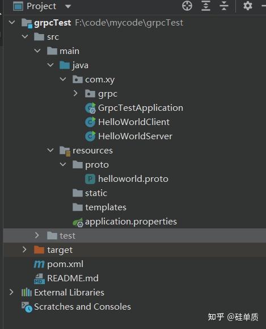The image size is (266, 329).
Task: Select HelloWorldServer class name
Action: click(136, 136)
